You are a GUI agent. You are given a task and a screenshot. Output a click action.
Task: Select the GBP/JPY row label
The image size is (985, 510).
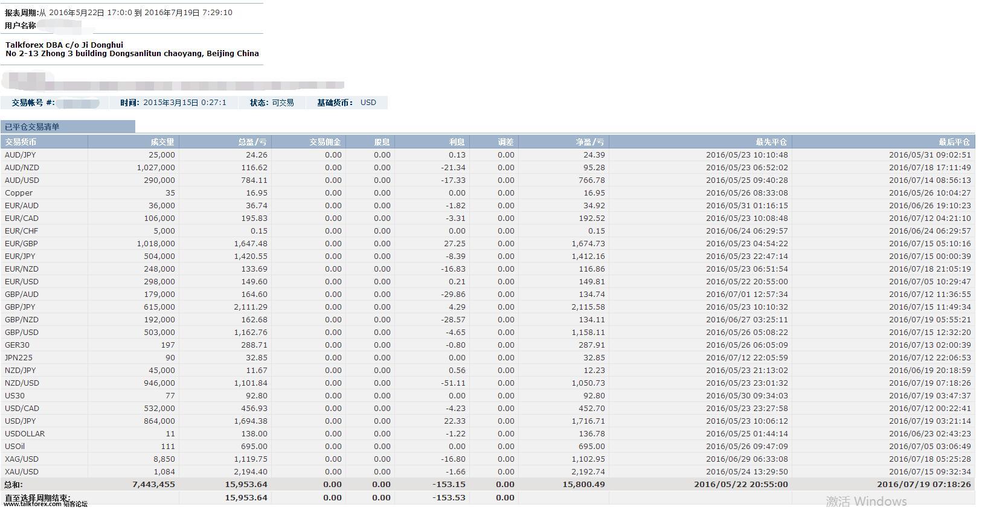tap(21, 307)
